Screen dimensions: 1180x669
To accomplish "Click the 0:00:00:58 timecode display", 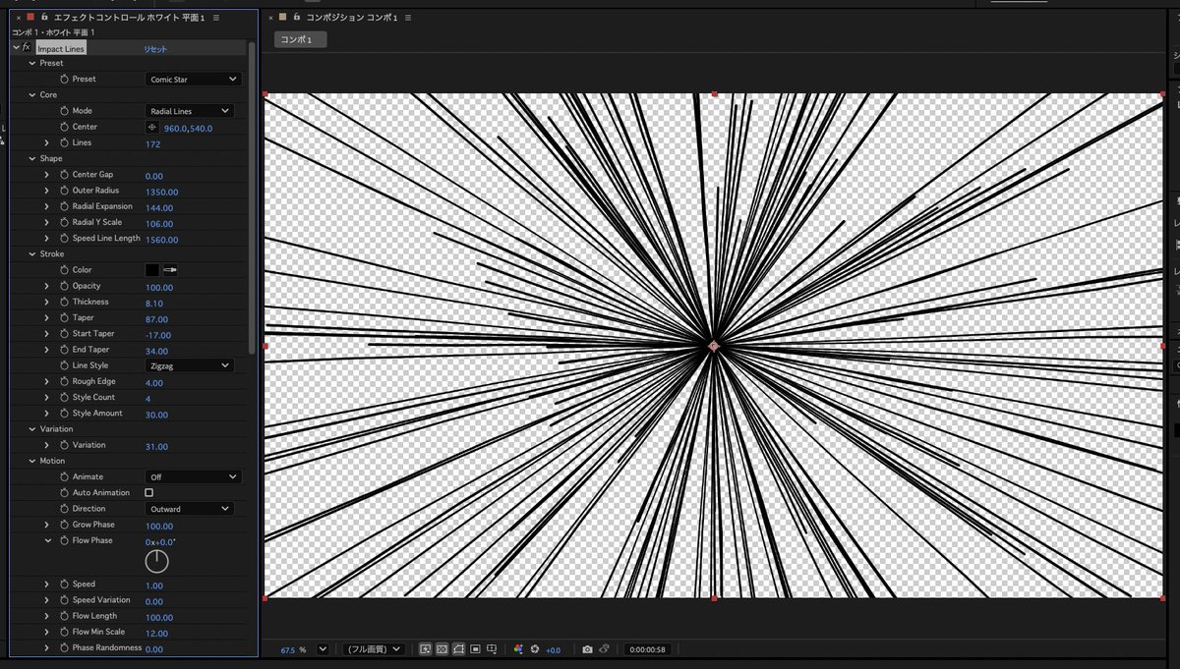I will [x=647, y=649].
